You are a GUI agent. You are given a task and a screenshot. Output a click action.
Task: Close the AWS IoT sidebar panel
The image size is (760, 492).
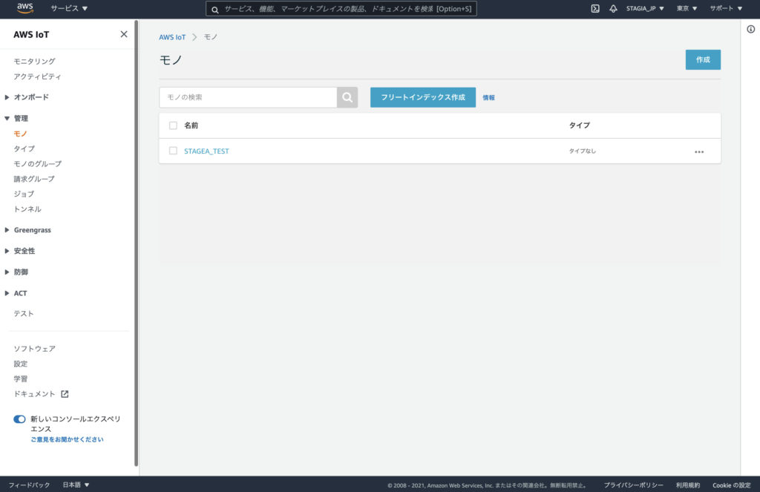pos(124,34)
